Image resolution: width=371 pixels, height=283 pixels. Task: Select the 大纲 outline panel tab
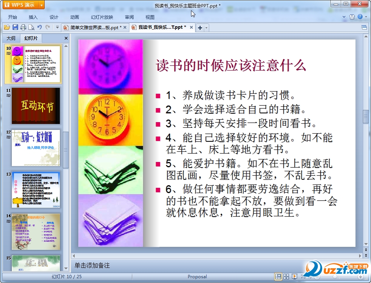point(11,38)
